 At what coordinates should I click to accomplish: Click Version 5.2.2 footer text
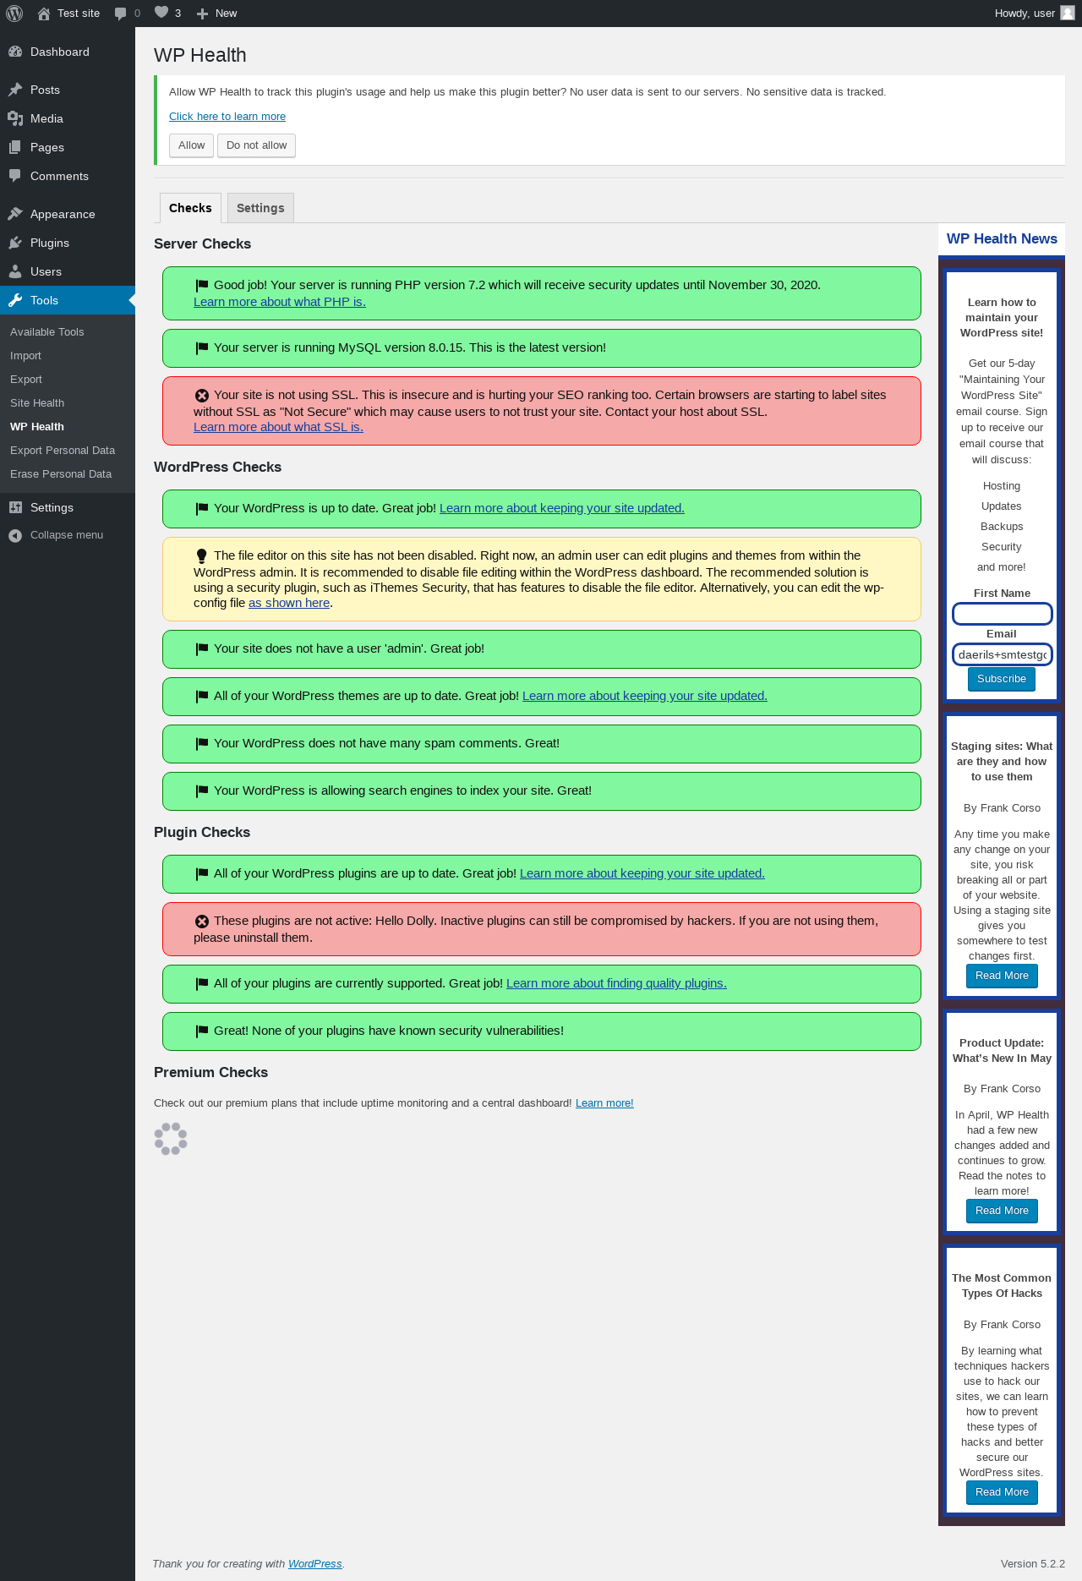1033,1564
